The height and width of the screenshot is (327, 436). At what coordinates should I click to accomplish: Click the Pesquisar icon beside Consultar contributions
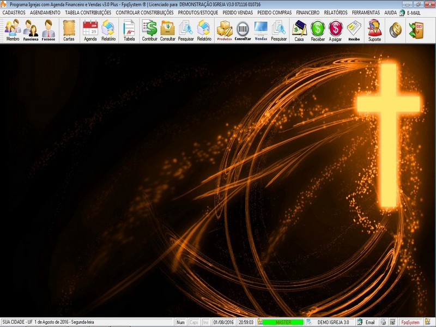click(186, 31)
